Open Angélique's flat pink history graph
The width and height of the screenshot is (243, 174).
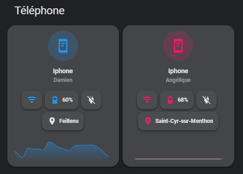tap(178, 159)
